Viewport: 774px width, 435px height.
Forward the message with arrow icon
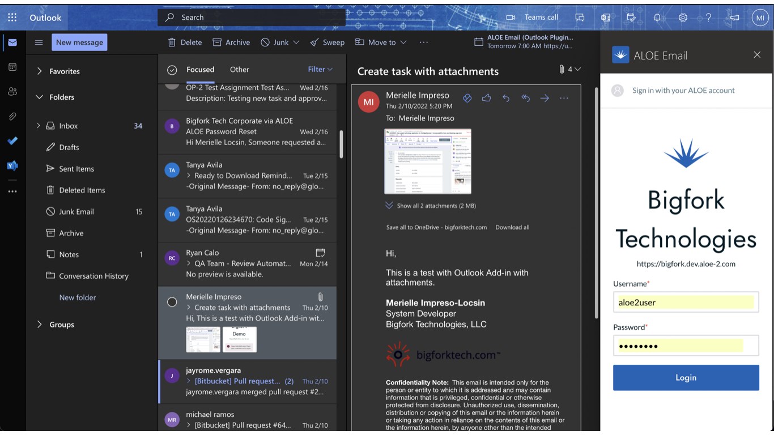(x=545, y=98)
